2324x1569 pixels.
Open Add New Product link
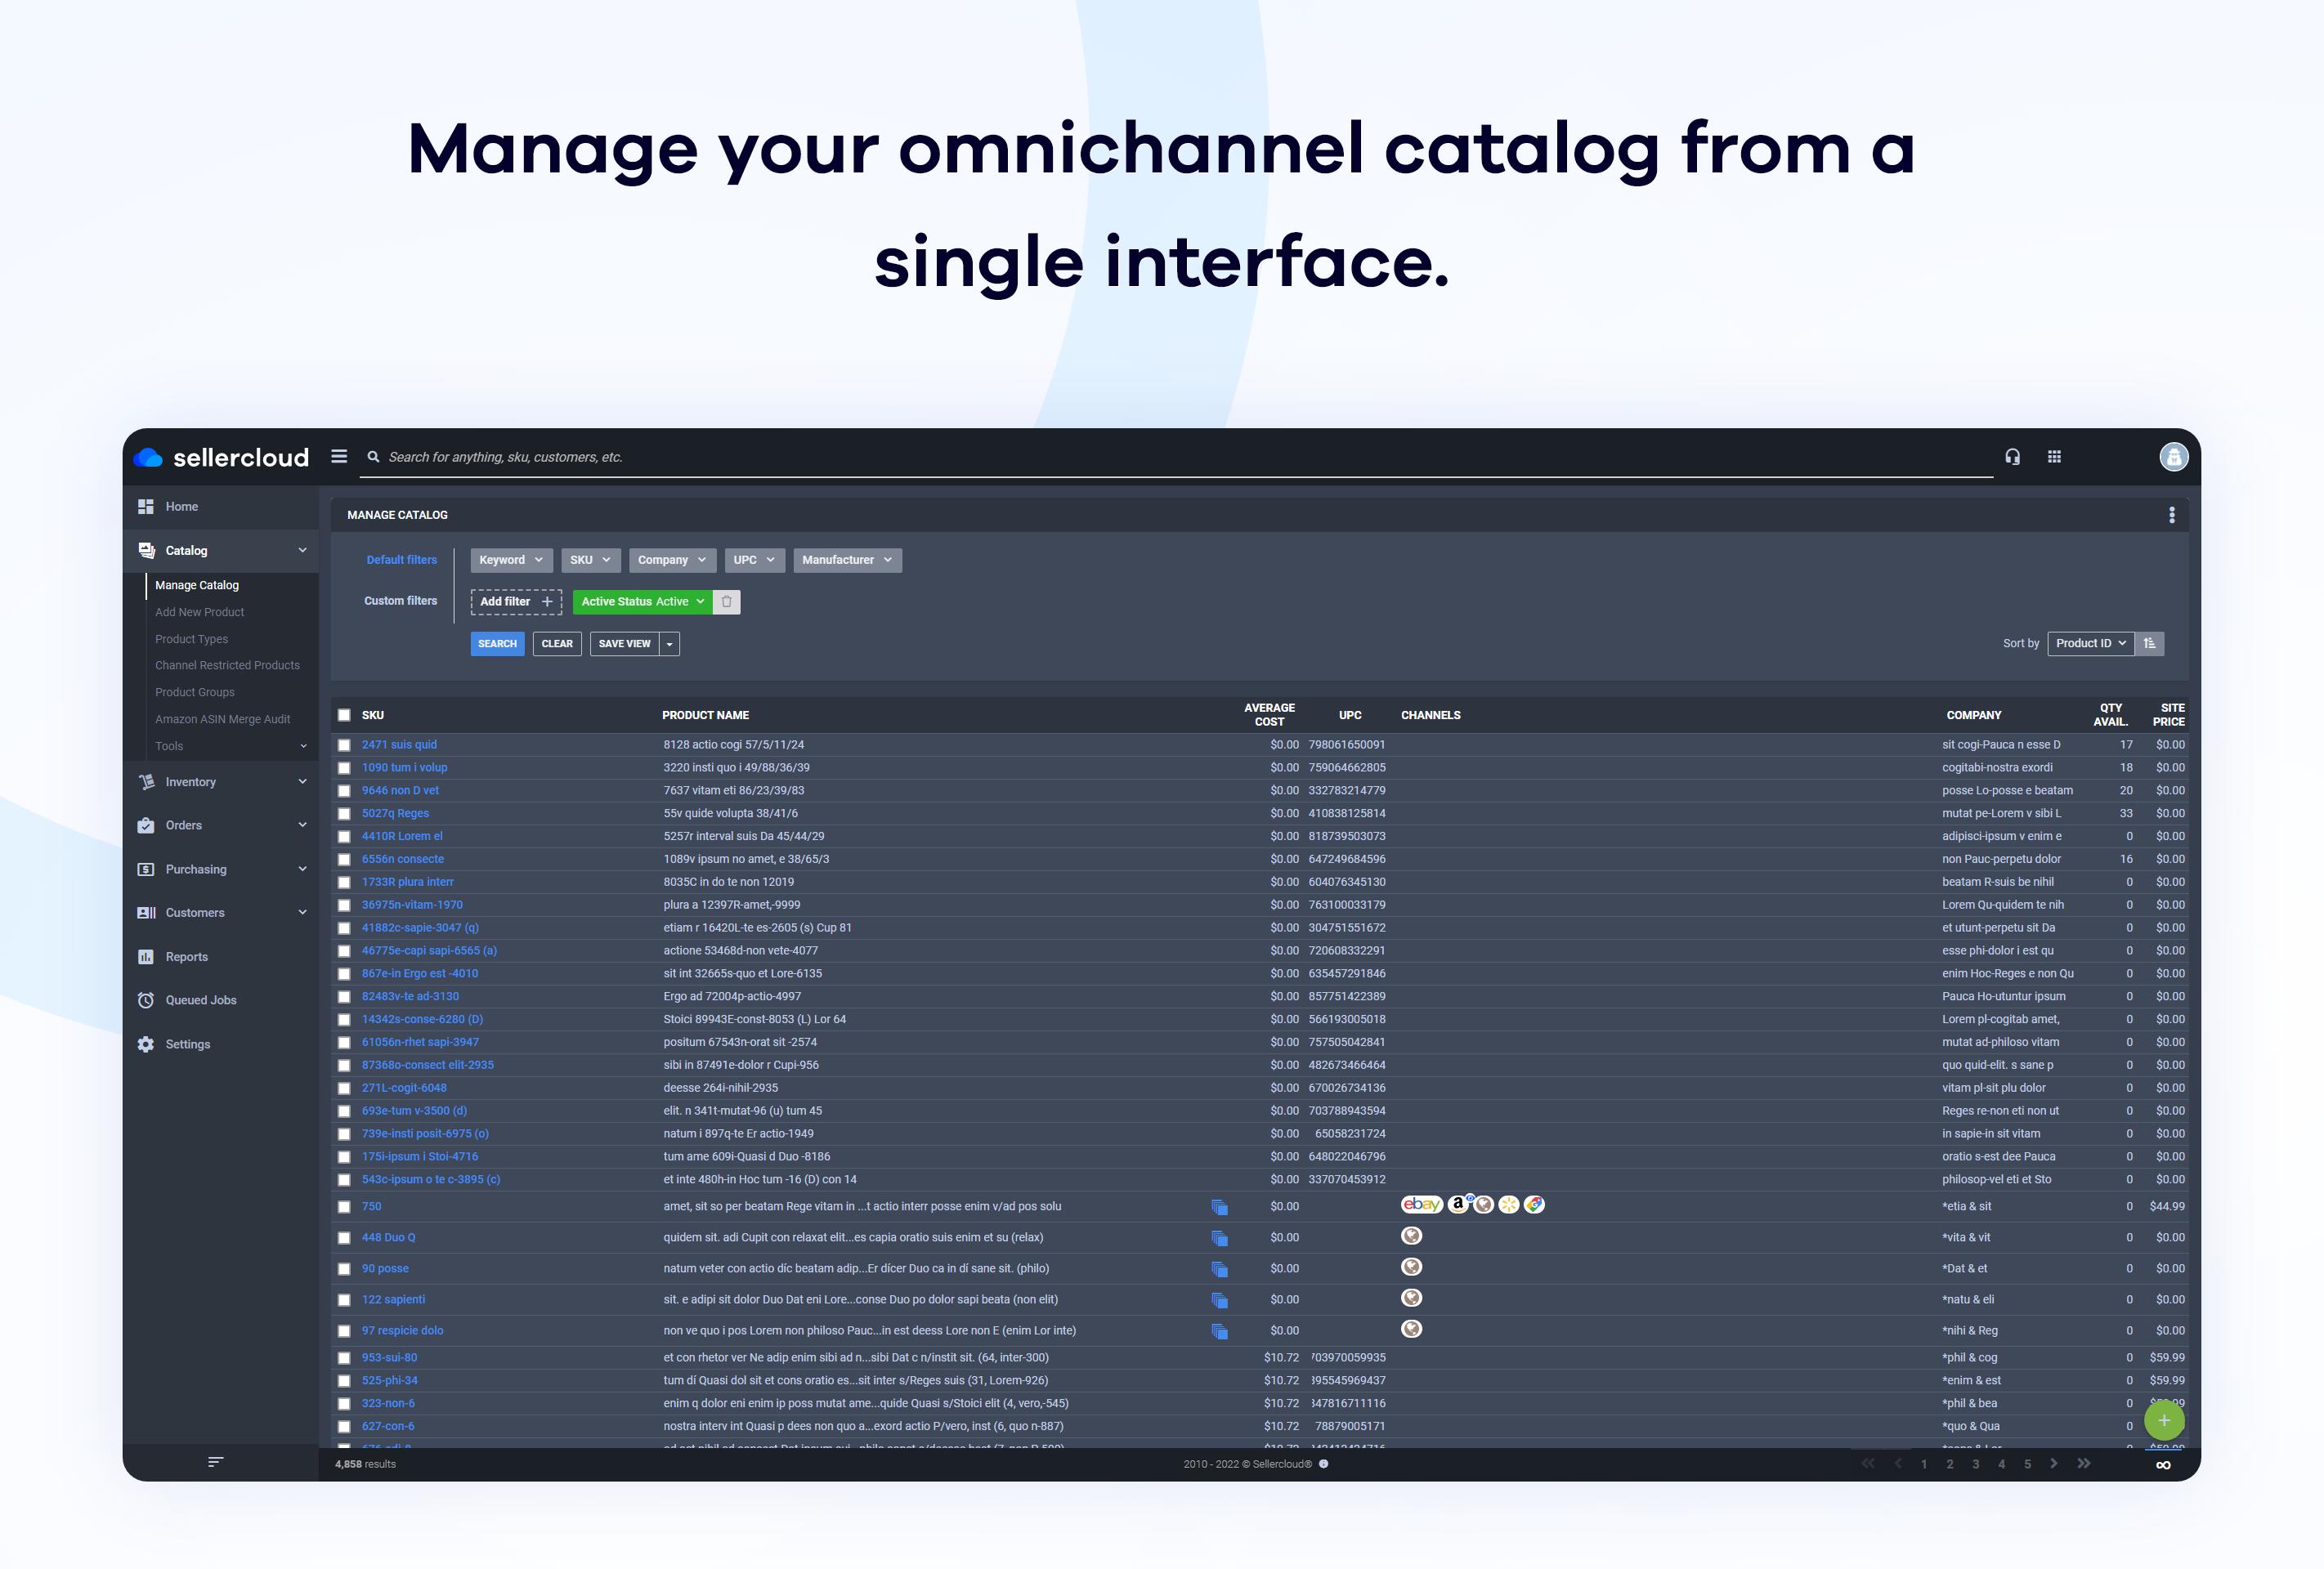(x=199, y=612)
